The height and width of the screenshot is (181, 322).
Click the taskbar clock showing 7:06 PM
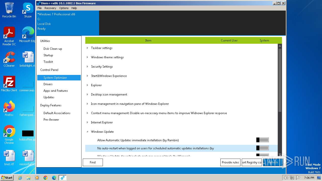click(x=309, y=178)
